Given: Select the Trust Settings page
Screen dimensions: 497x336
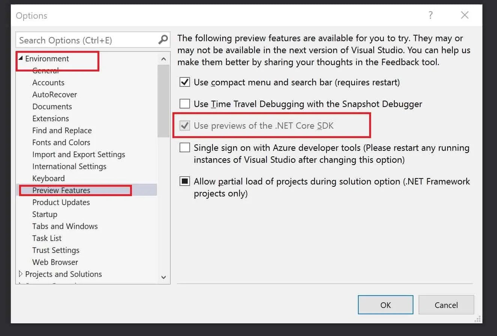Looking at the screenshot, I should (55, 250).
